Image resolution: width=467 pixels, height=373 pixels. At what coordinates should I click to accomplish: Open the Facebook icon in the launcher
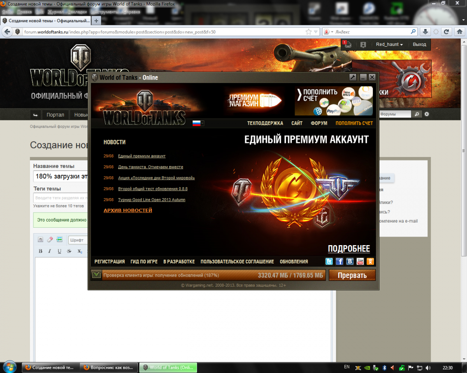[x=339, y=261]
